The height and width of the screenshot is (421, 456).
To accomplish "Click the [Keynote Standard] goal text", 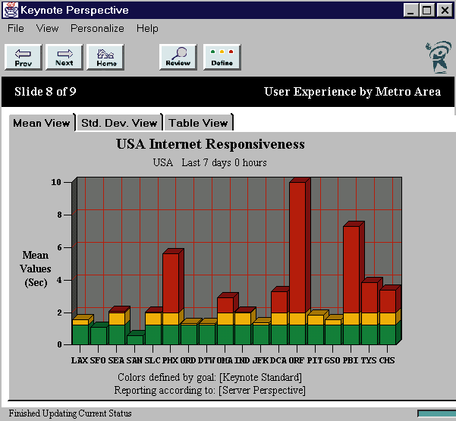I will click(x=260, y=378).
